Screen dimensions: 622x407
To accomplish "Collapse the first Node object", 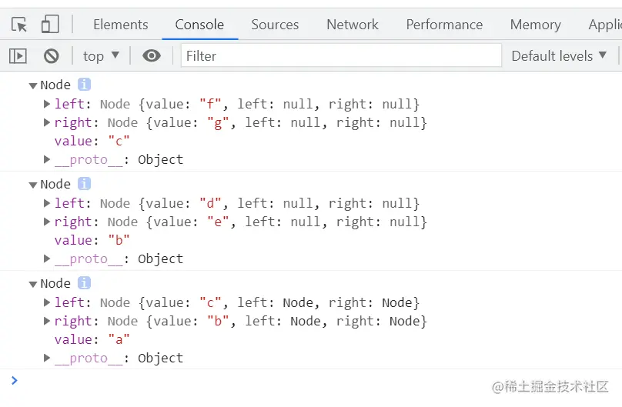I will [x=33, y=85].
